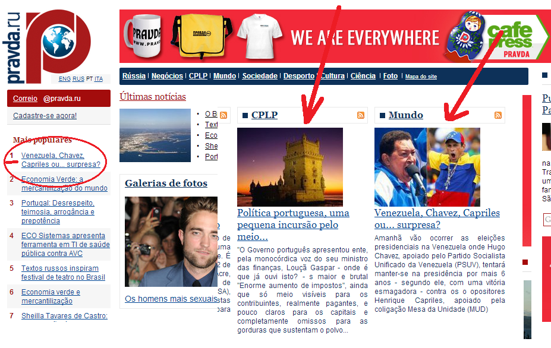
Task: Click the Chavez and Capriles photo thumbnail
Action: click(x=427, y=167)
